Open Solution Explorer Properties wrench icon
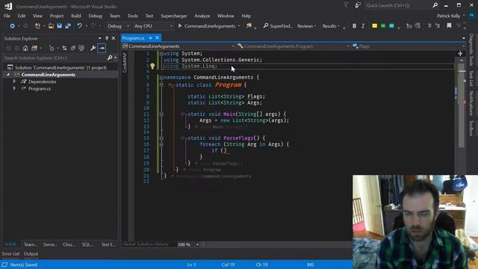Viewport: 478px width, 269px height. coord(93,48)
